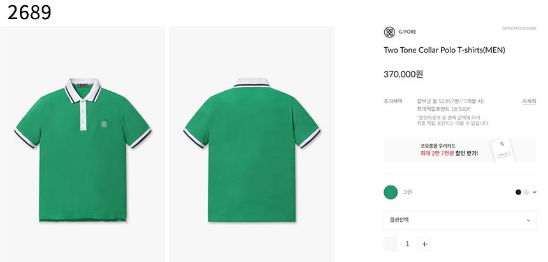Click the 370,000원 price text
Screen dimensions: 548x262
click(x=403, y=74)
